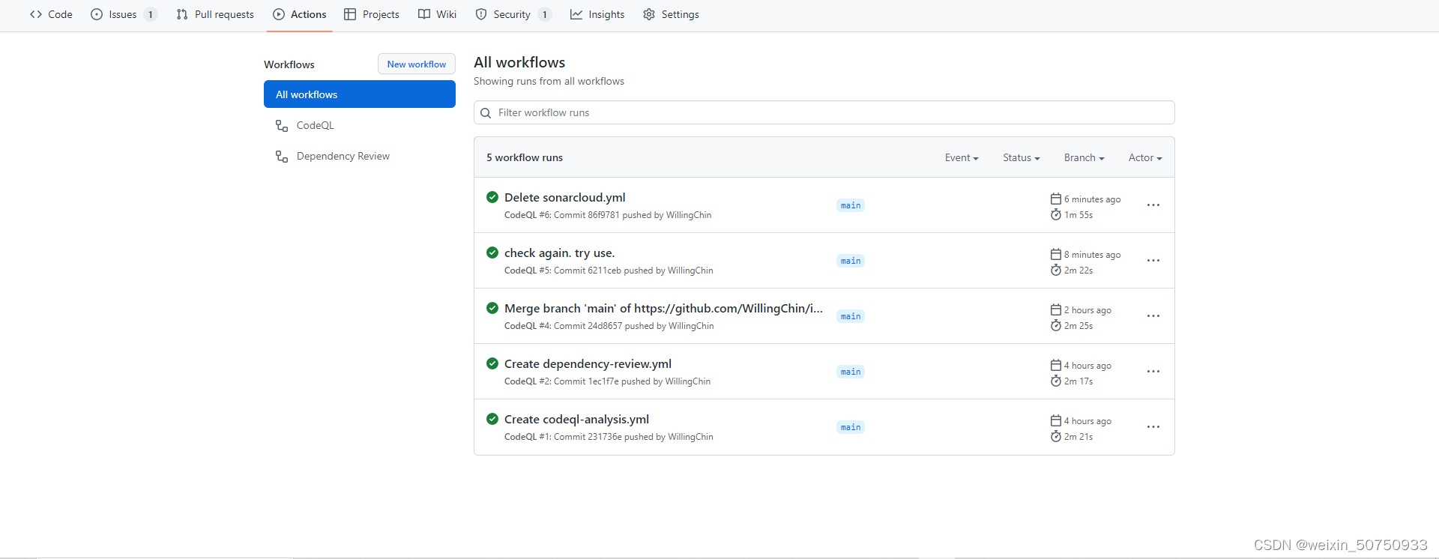Click the search magnifier icon
This screenshot has width=1439, height=559.
click(486, 113)
